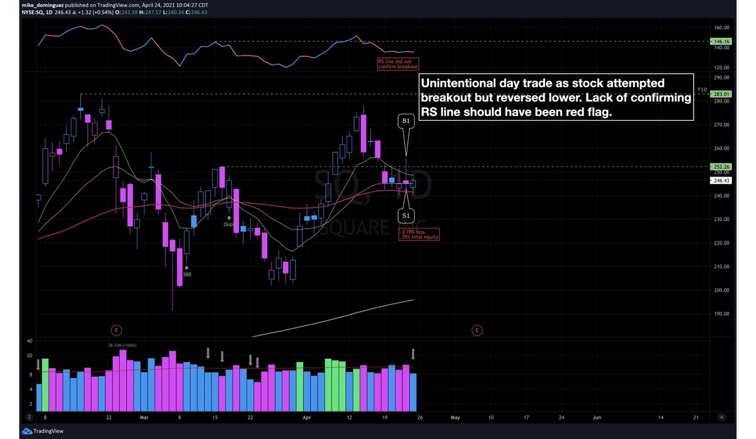
Task: Click the green Oops arrow label
Action: 229,220
